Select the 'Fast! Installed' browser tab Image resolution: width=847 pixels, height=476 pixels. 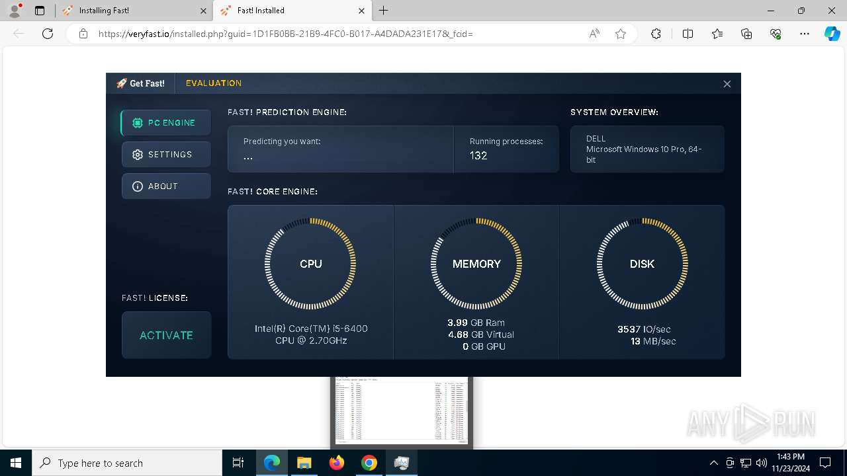(x=291, y=11)
